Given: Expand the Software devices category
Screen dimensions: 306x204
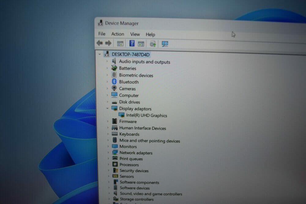Looking at the screenshot, I should tap(109, 187).
